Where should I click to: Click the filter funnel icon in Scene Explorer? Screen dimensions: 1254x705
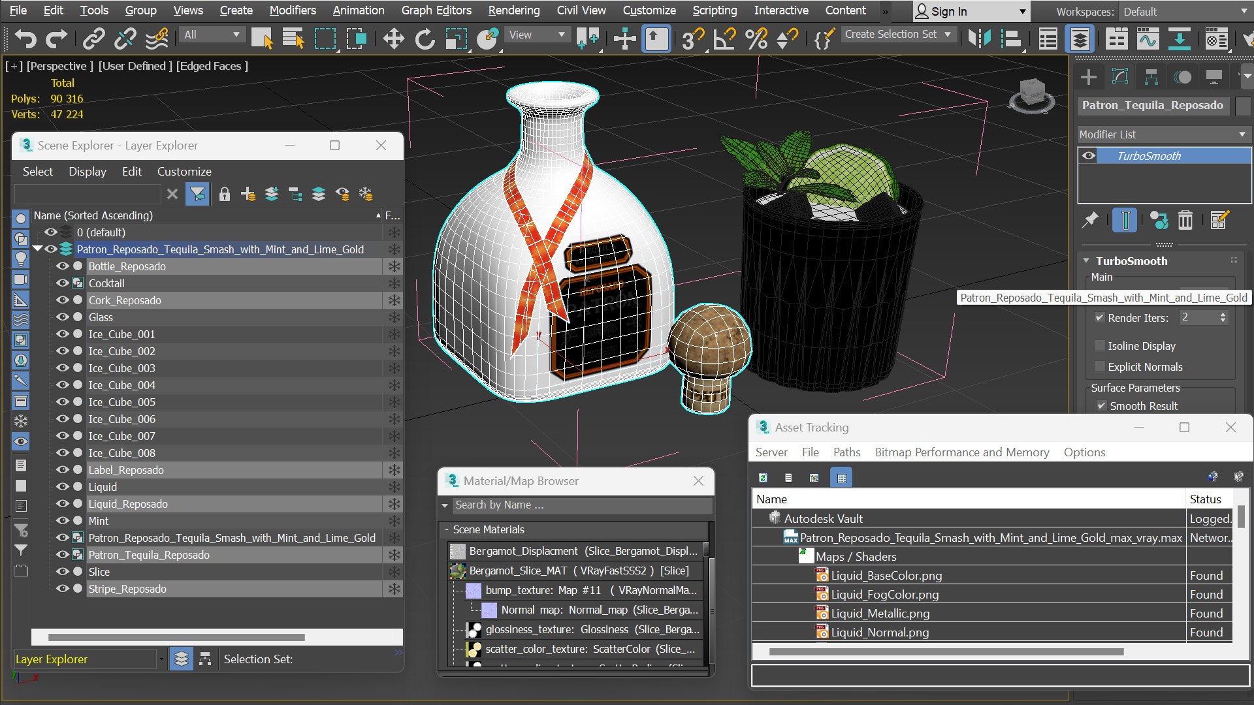[197, 194]
